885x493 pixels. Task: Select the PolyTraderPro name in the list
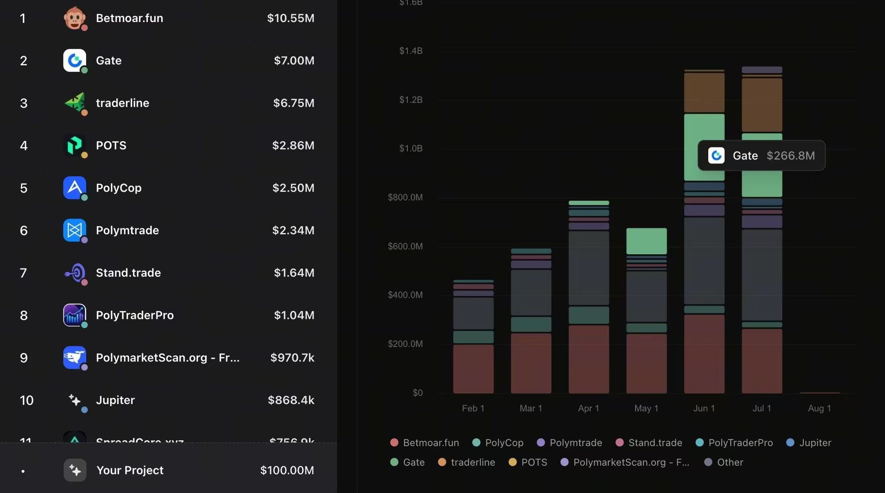point(135,315)
